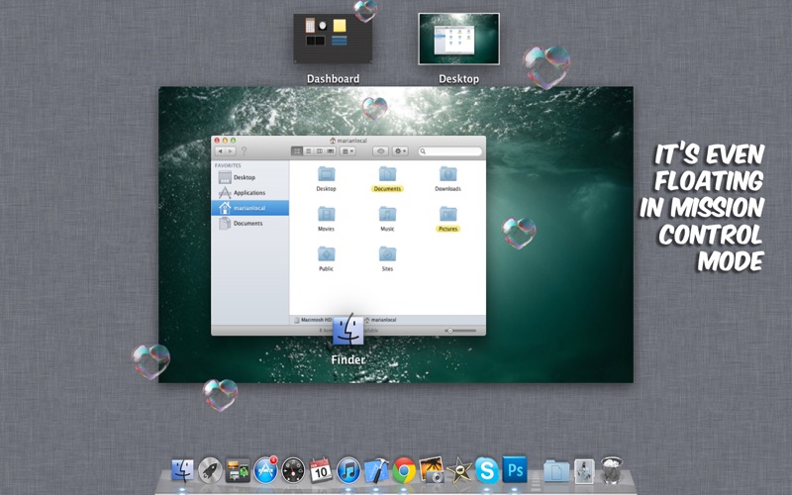This screenshot has height=495, width=792.
Task: Launch Launchpad rocket icon in Dock
Action: coord(210,471)
